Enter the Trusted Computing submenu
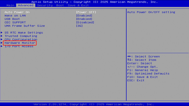The image size is (189, 106). click(x=21, y=36)
